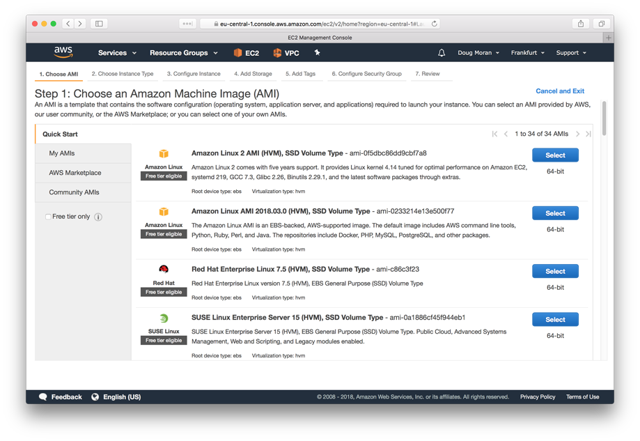The image size is (640, 441).
Task: Click the pin shortcuts icon
Action: tap(317, 52)
